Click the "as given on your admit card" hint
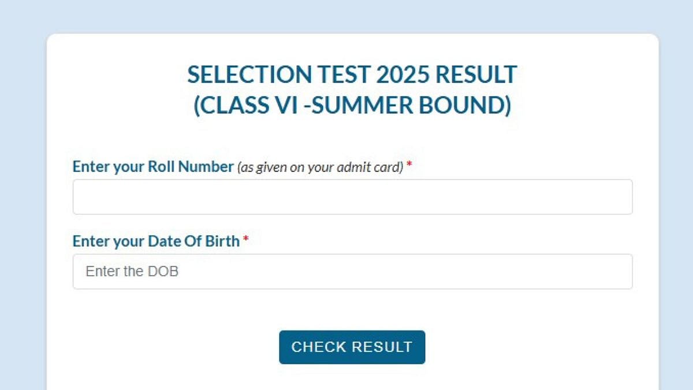The image size is (693, 390). pyautogui.click(x=320, y=168)
